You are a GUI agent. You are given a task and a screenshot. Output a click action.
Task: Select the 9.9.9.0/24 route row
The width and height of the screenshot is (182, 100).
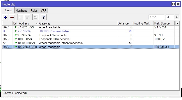point(91,35)
